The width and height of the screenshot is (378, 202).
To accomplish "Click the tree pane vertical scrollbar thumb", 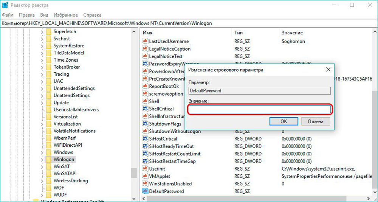I will 134,172.
